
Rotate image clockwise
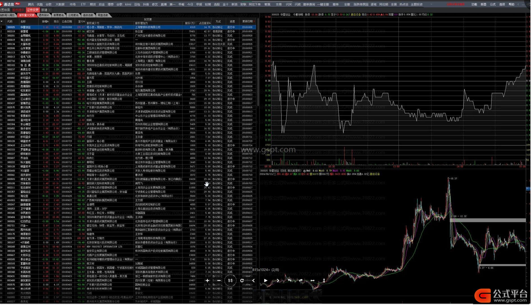[301, 281]
